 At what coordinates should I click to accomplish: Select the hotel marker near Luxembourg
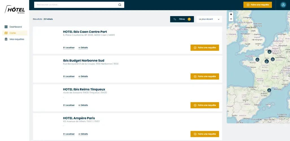pos(272,59)
